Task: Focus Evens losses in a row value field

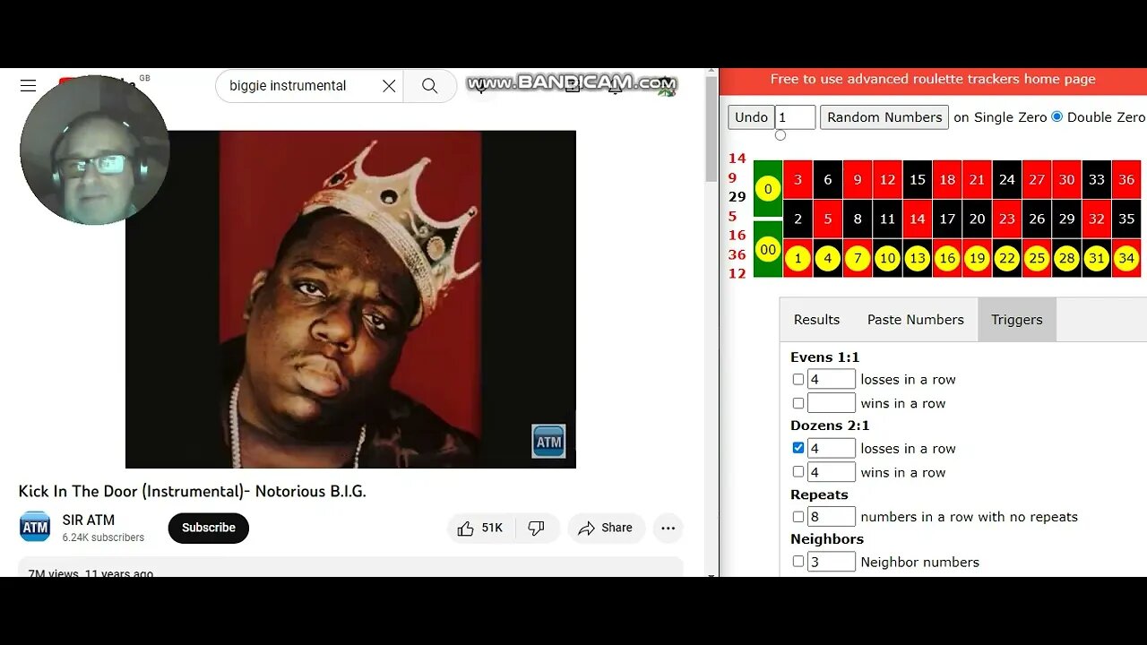Action: (832, 380)
